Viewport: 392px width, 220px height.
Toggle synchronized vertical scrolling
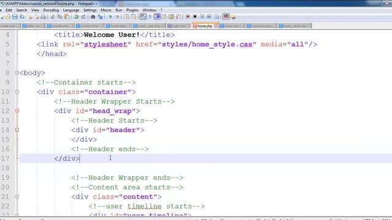point(126,16)
